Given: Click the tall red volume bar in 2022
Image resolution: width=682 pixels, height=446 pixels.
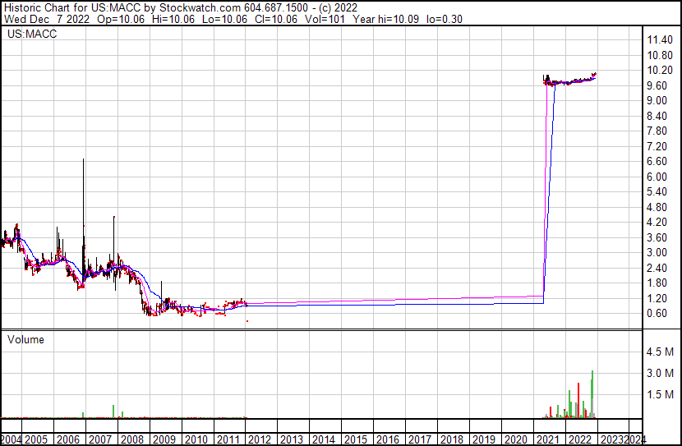Looking at the screenshot, I should tap(578, 400).
